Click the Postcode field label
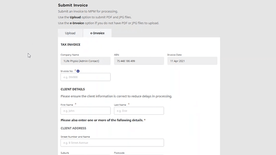The width and height of the screenshot is (276, 155). tap(119, 153)
